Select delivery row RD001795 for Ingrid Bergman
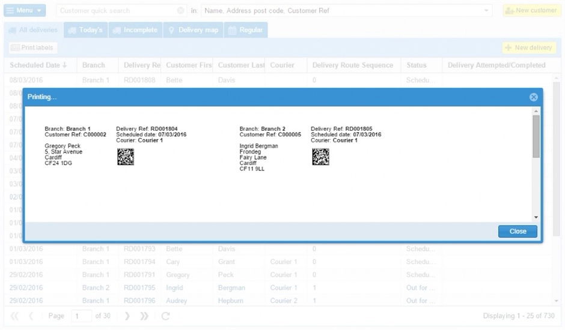Screen dimensions: 565x330 (278, 287)
